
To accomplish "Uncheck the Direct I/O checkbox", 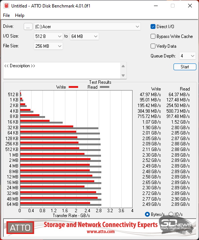I will (x=153, y=27).
